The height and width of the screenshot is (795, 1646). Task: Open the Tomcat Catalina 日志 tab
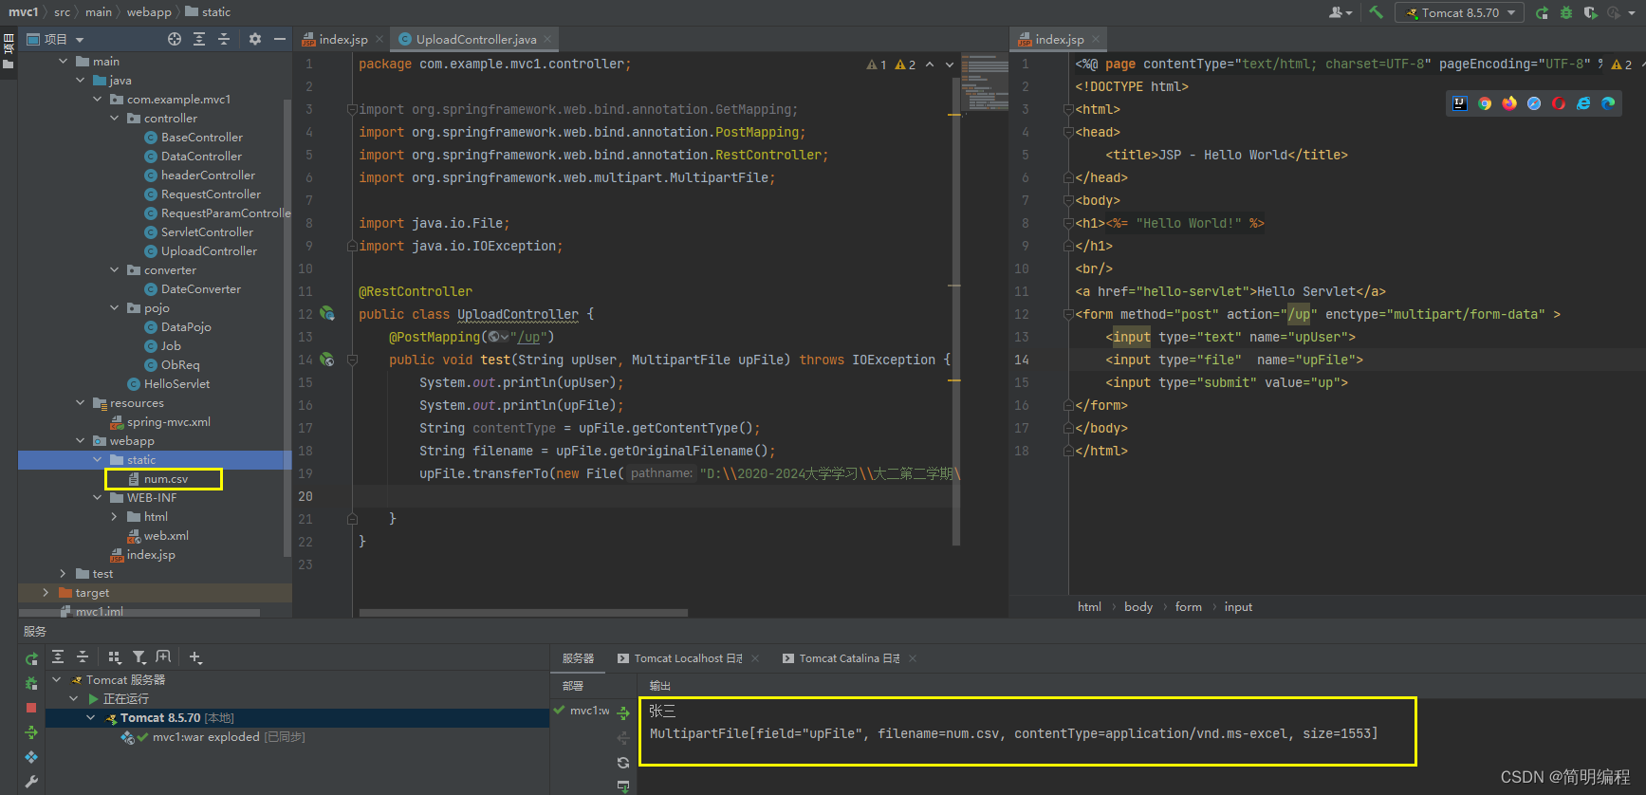pos(849,658)
